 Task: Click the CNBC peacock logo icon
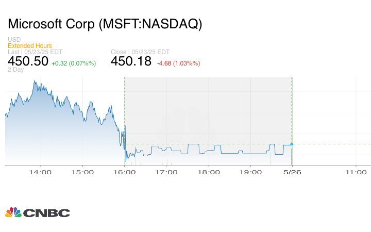[x=13, y=212]
